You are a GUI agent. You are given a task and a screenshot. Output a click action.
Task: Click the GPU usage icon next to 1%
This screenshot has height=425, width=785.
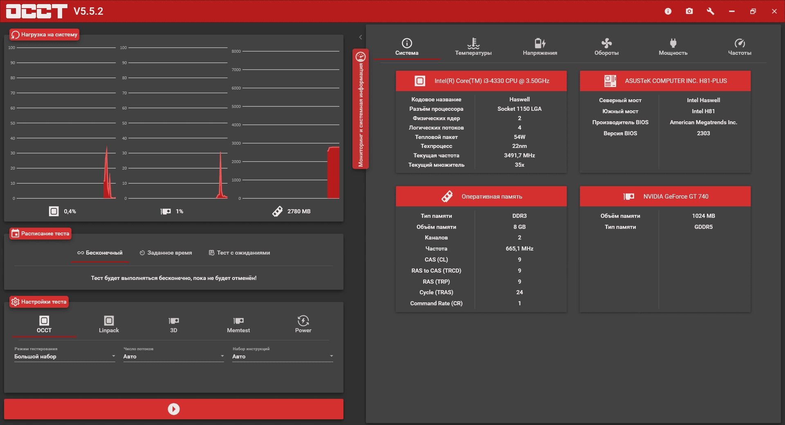(x=166, y=211)
